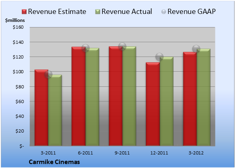
Task: Click the red Revenue Estimate legend swatch
Action: click(x=24, y=12)
